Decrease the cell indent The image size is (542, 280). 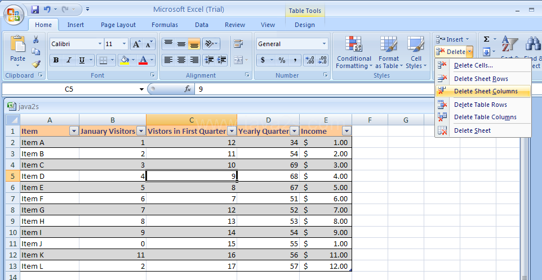[209, 60]
